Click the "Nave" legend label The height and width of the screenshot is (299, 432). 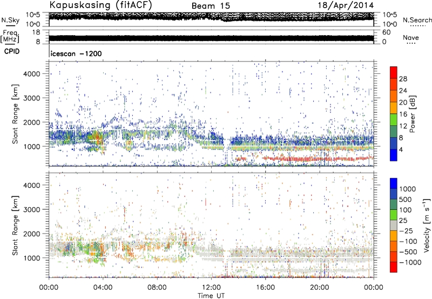(411, 37)
